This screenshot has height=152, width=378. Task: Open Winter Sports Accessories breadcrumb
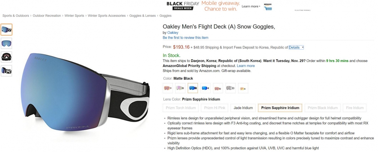tap(107, 15)
